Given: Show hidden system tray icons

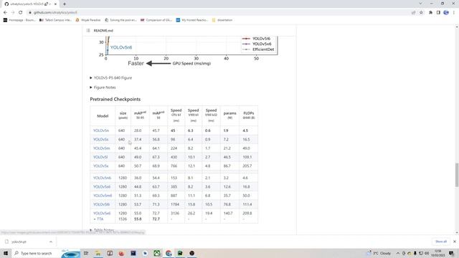Looking at the screenshot, I should [x=398, y=253].
